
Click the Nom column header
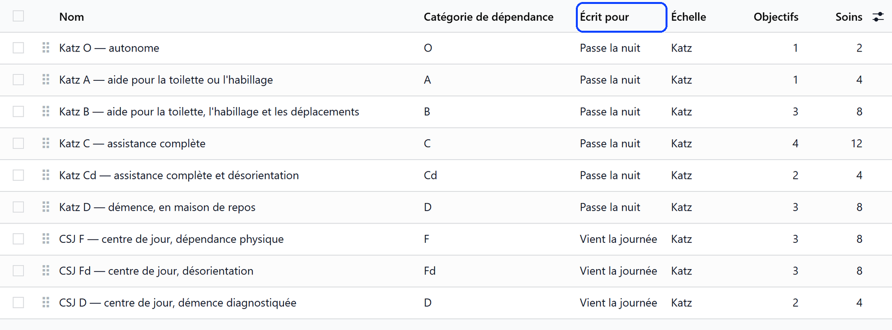71,17
